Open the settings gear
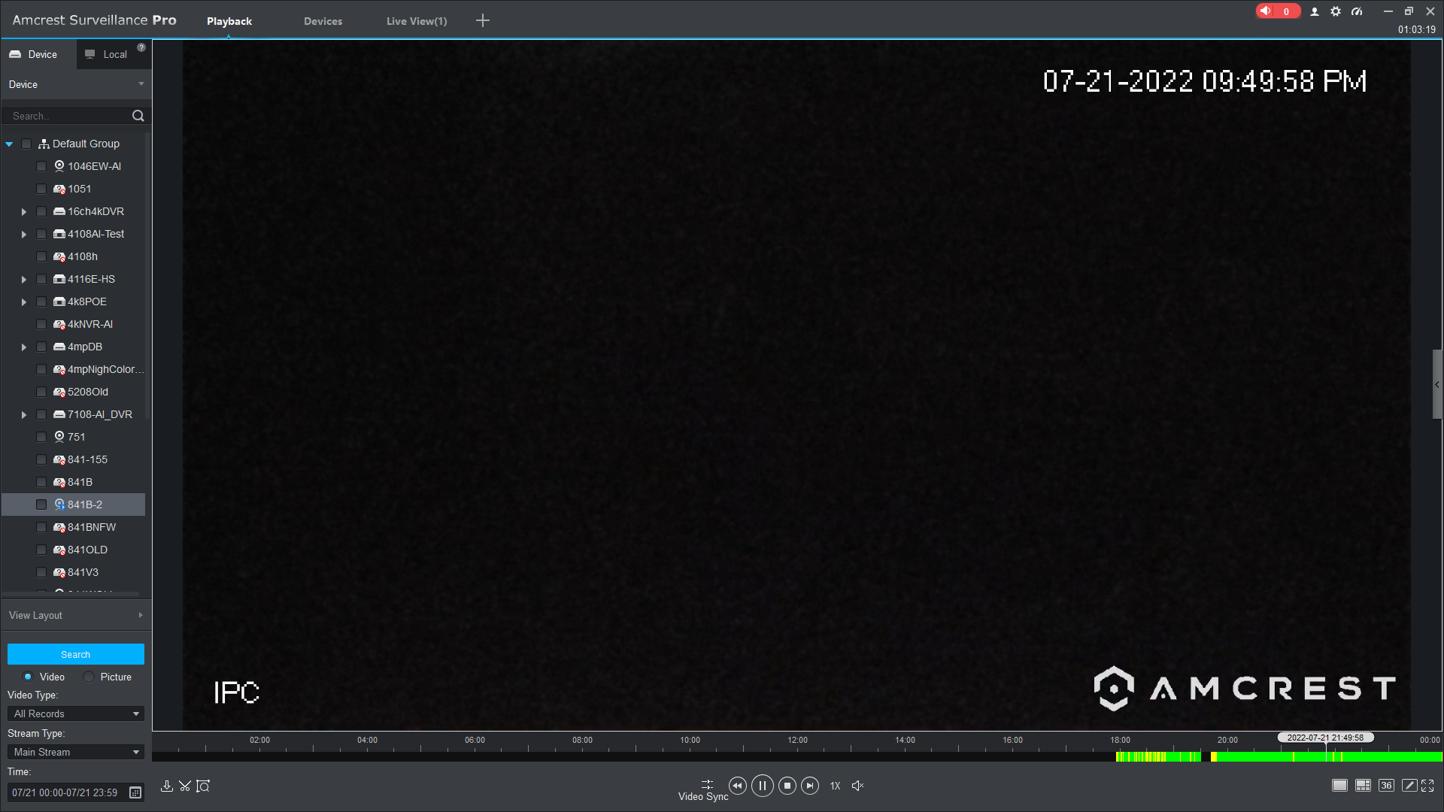The height and width of the screenshot is (812, 1444). (x=1336, y=11)
